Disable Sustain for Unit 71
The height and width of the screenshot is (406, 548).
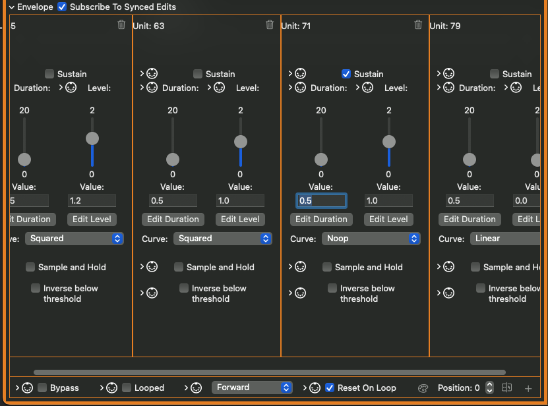(x=346, y=74)
